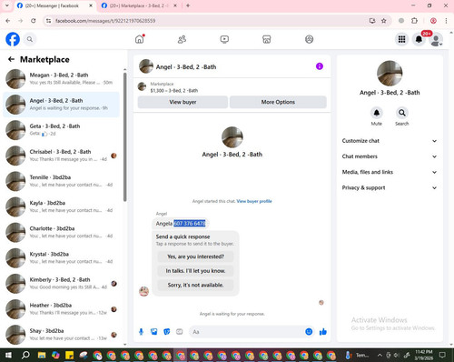
Task: Open Heather - 3bd2ba conversation
Action: [x=61, y=309]
